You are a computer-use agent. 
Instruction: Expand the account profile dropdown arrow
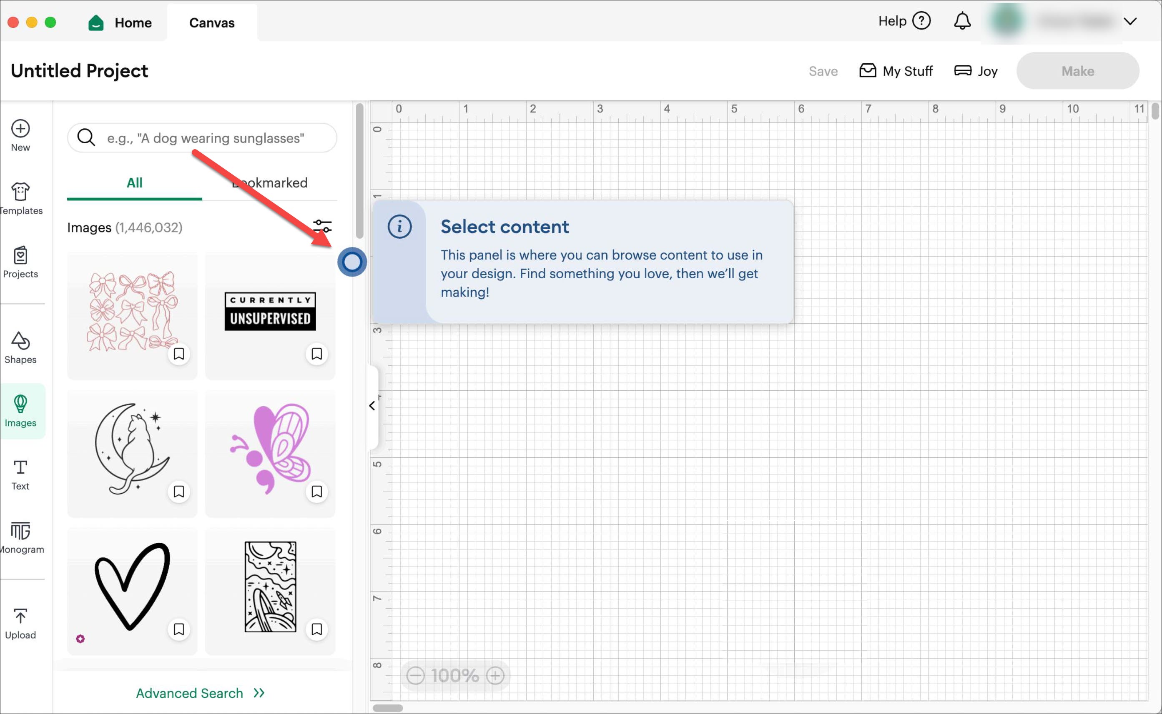(x=1130, y=21)
